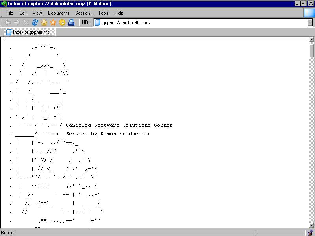
Task: Open the Bookmarks menu
Action: (x=58, y=13)
